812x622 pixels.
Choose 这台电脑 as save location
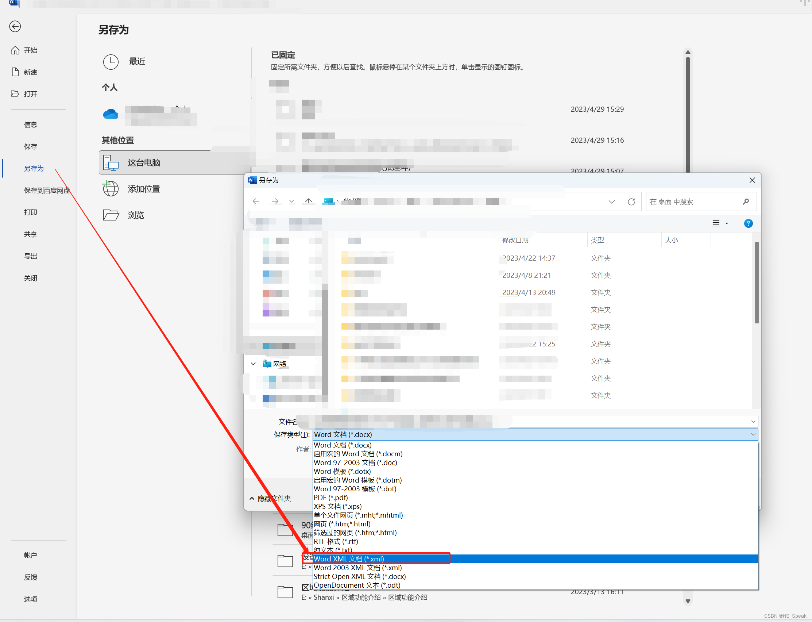(x=174, y=162)
